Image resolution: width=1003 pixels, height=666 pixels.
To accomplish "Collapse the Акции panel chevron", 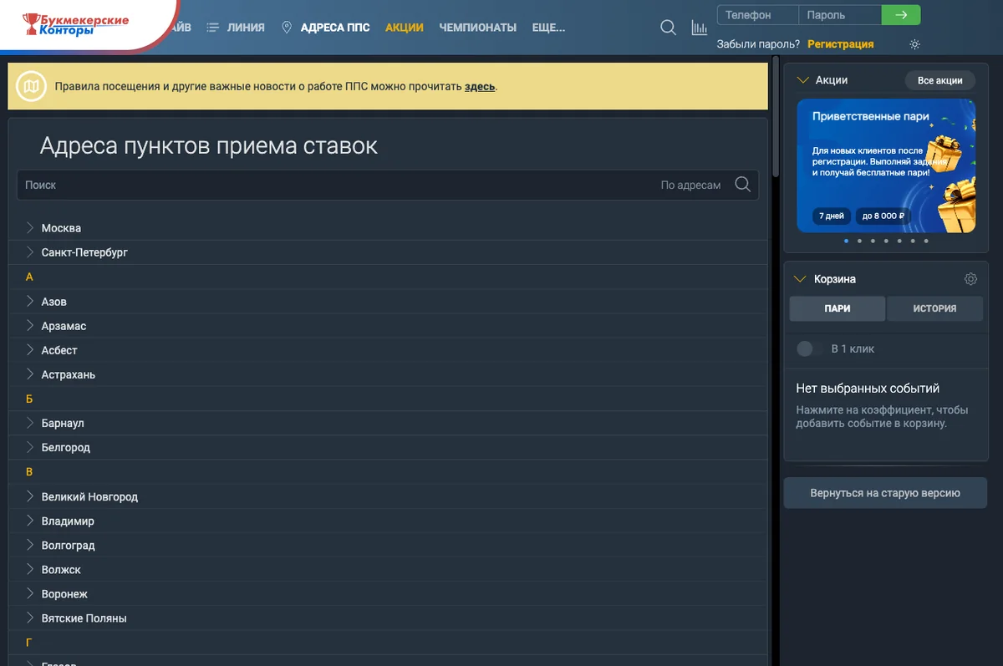I will (x=803, y=80).
